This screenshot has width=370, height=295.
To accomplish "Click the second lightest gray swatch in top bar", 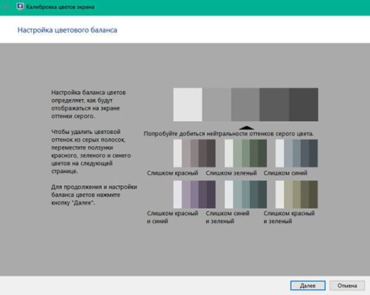I will point(217,105).
